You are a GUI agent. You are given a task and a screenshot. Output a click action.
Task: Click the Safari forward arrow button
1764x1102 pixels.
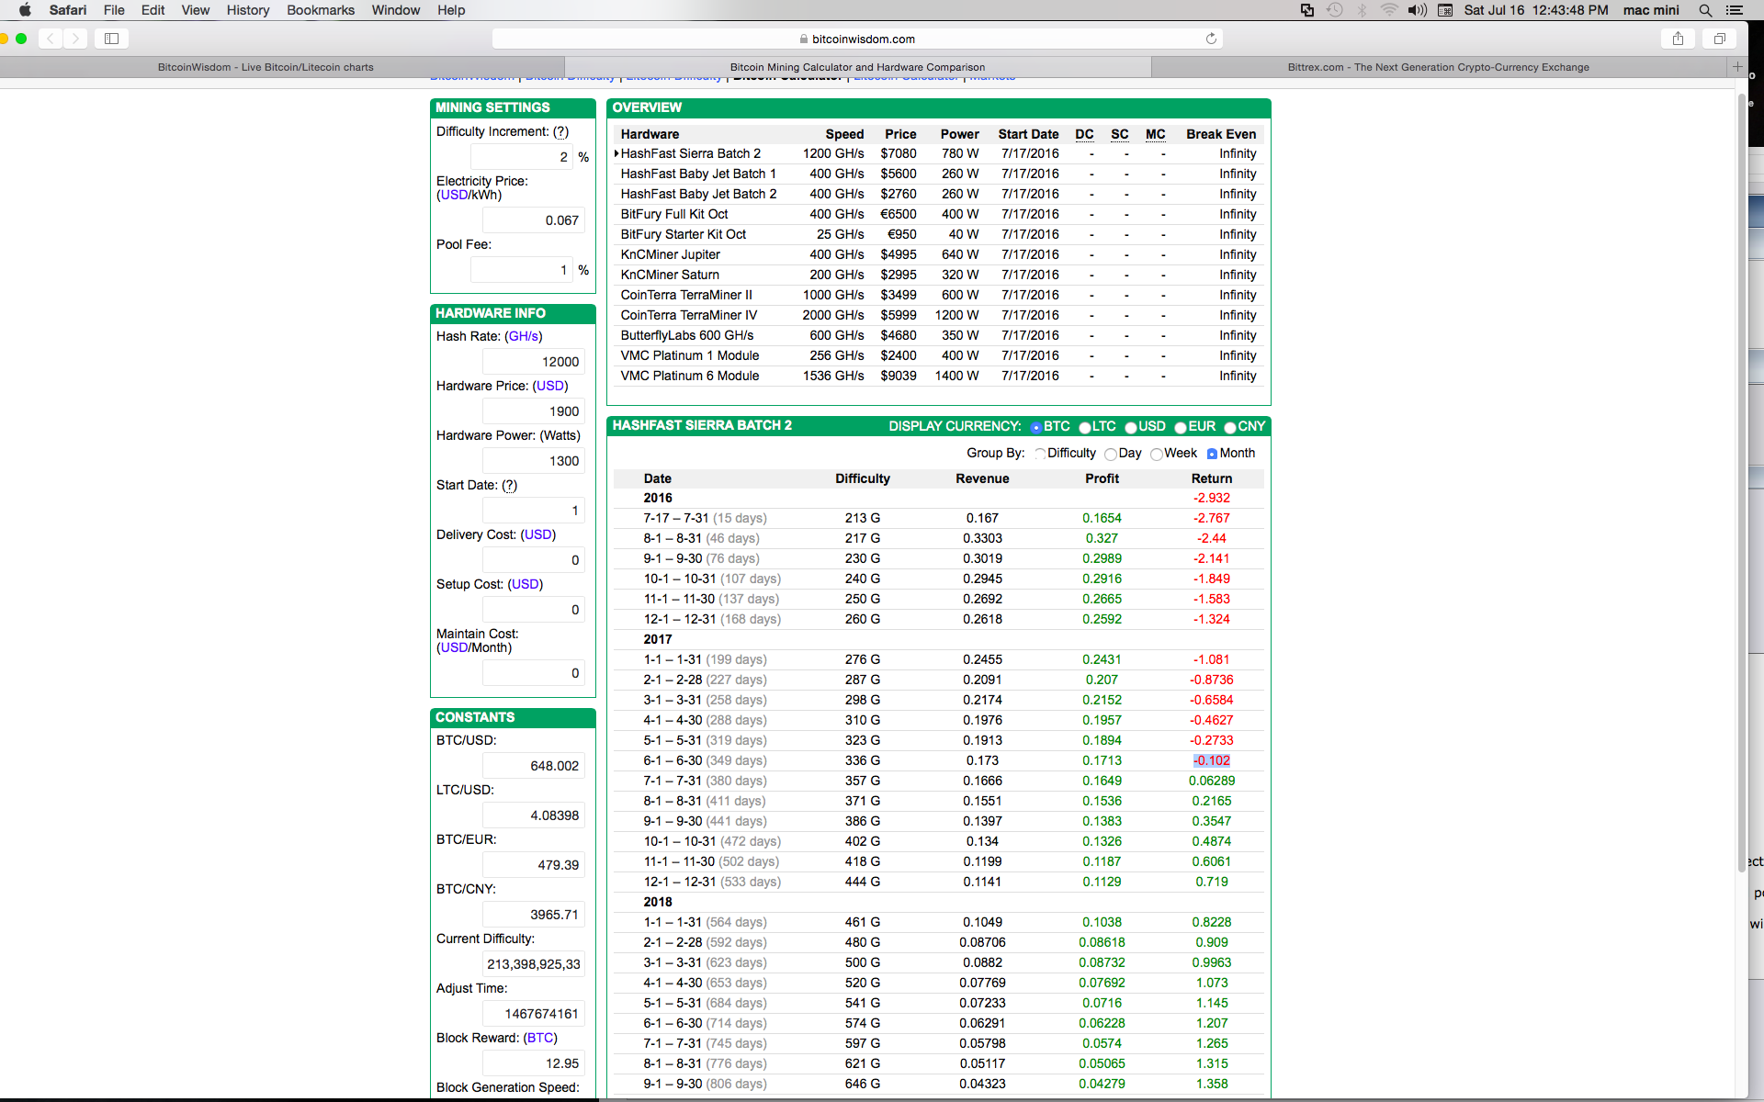pos(75,39)
